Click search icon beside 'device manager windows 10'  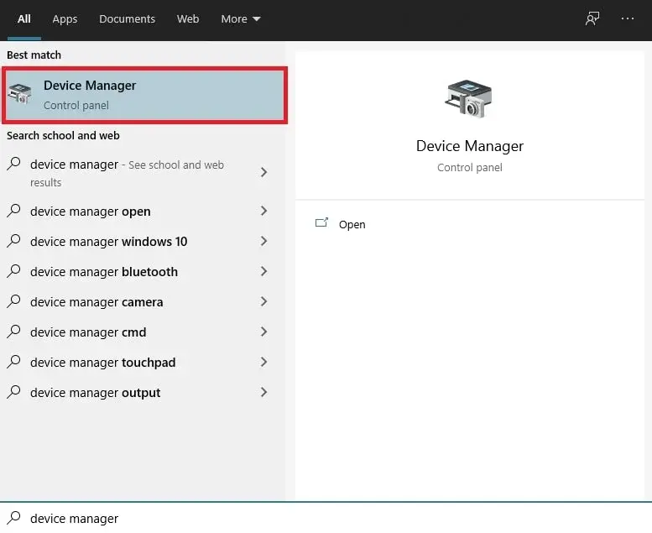point(13,241)
